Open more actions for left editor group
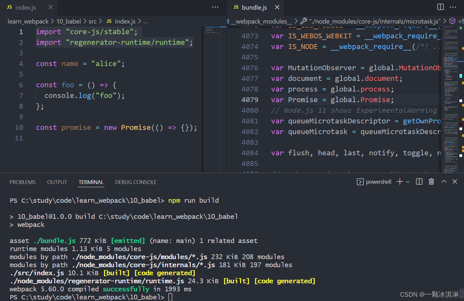Screen dimensions: 464x301 215,7
